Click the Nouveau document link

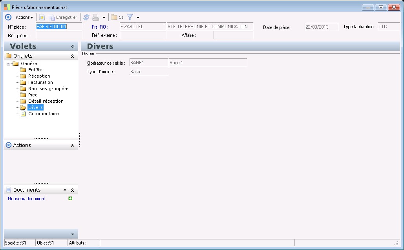(x=26, y=199)
